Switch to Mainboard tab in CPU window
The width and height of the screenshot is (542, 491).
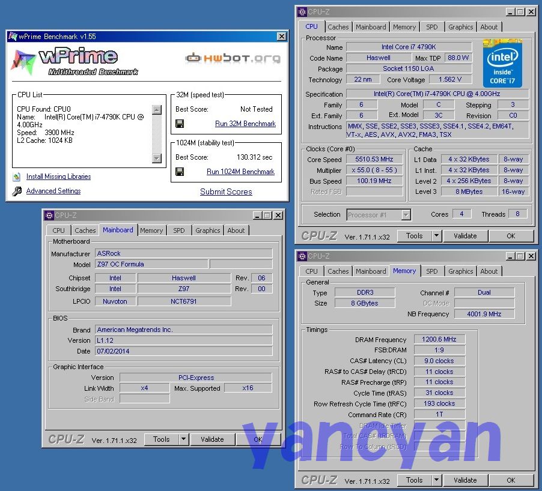(371, 27)
